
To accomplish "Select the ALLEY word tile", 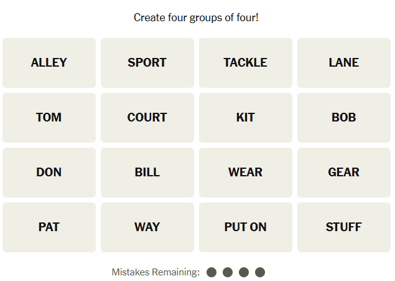I will (x=49, y=63).
